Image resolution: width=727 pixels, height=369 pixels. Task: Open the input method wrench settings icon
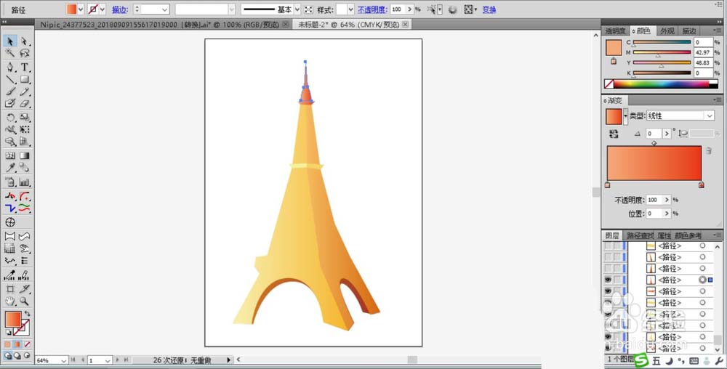pyautogui.click(x=720, y=361)
